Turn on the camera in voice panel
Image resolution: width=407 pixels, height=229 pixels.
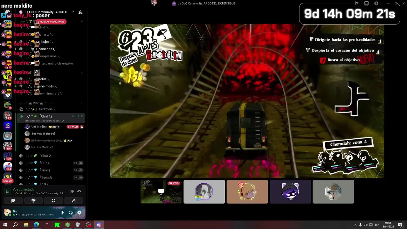[13, 201]
